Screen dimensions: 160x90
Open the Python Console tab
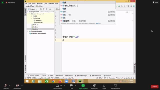(x=95, y=76)
